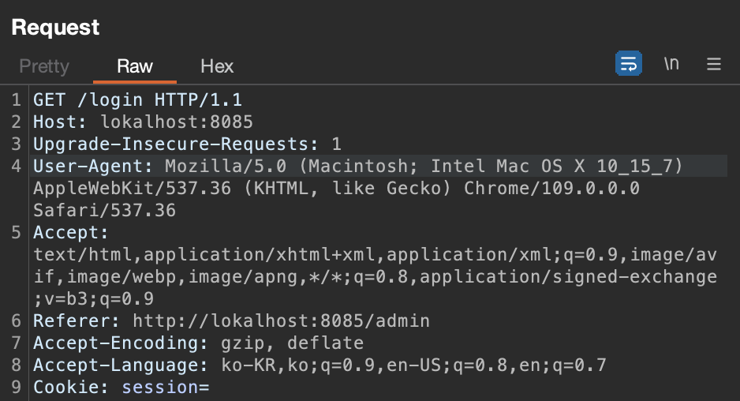
Task: Click the Upgrade-Insecure-Requests header line
Action: (187, 144)
